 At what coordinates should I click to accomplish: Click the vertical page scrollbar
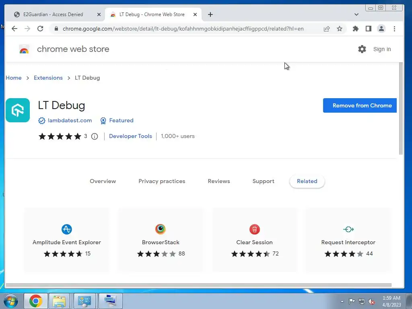(x=401, y=108)
